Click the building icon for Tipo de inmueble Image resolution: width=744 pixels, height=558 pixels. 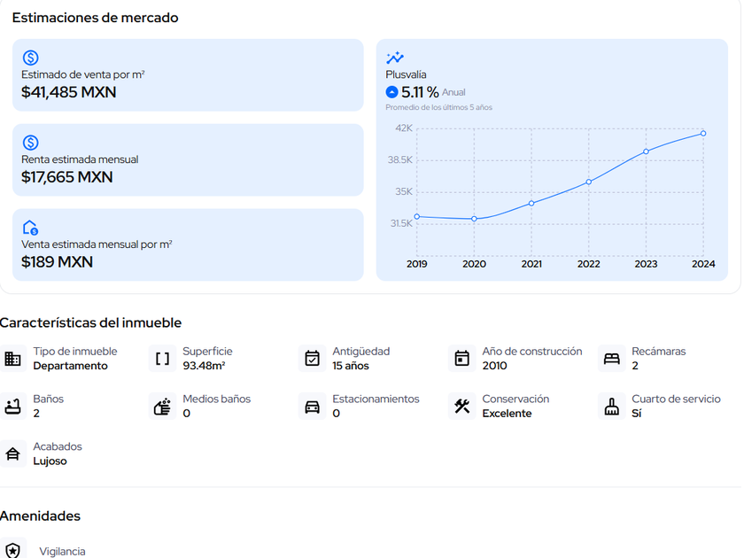click(x=12, y=359)
